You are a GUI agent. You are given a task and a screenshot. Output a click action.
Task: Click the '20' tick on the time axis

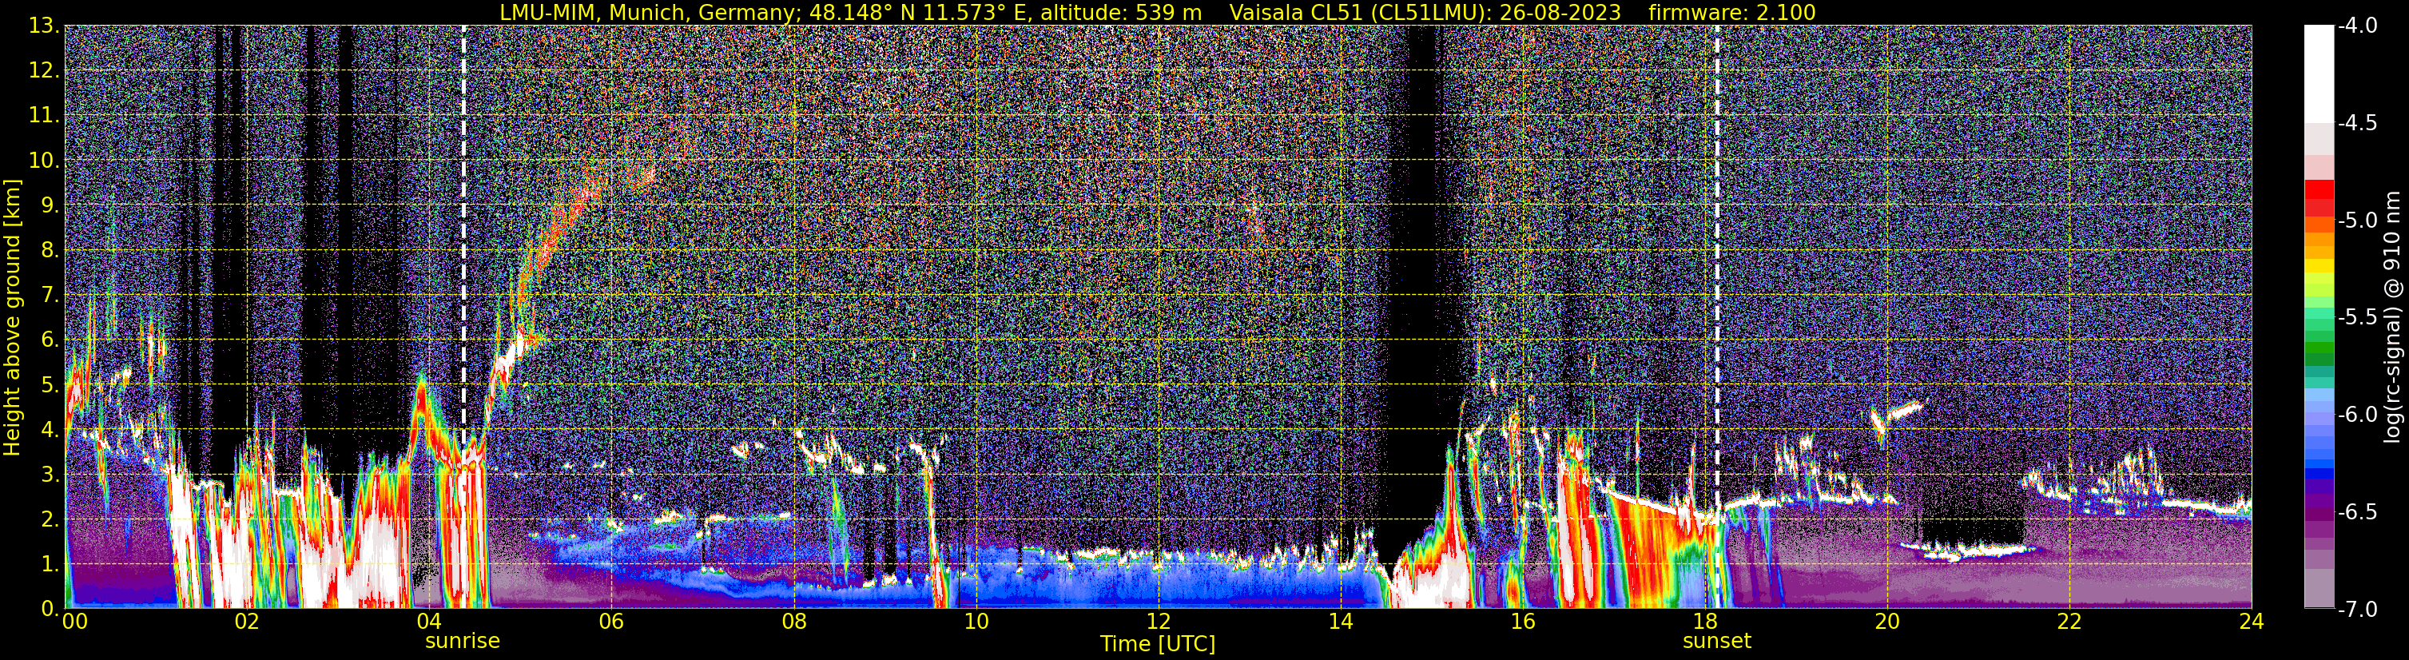tap(1887, 622)
